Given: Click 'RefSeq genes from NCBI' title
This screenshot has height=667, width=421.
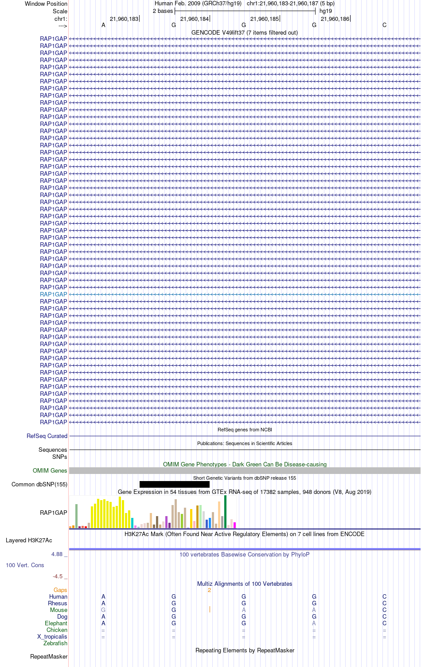Looking at the screenshot, I should coord(245,430).
